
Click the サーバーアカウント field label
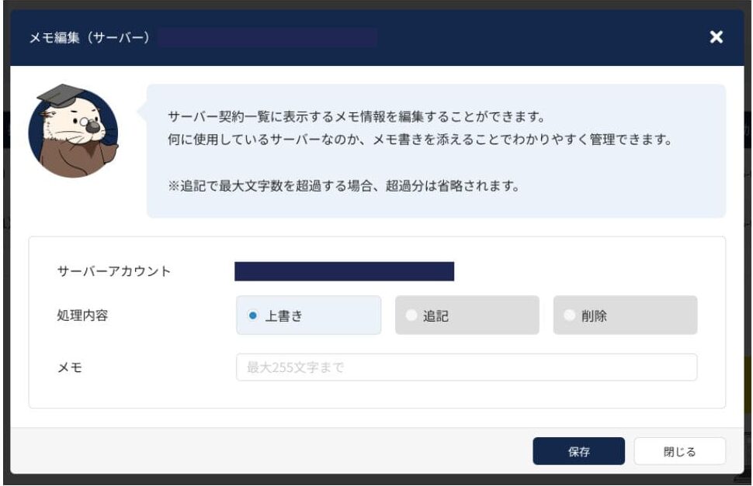tap(114, 271)
